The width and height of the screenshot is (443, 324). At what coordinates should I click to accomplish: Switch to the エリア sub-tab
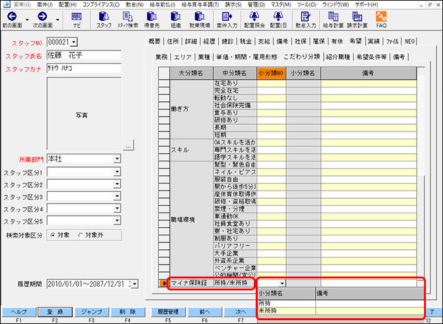(182, 57)
